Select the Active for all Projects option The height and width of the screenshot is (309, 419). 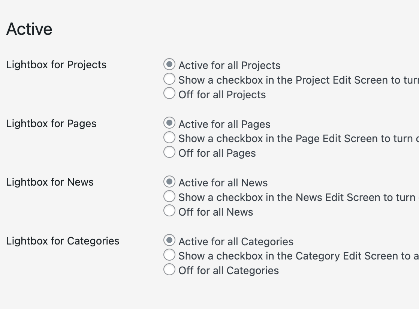point(169,64)
